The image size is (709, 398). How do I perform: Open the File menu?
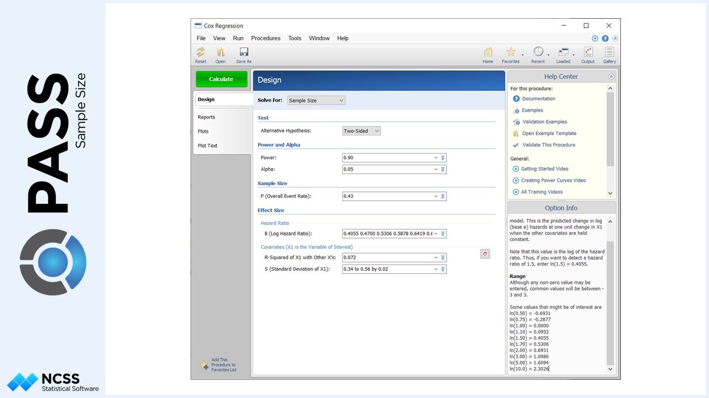click(x=201, y=38)
